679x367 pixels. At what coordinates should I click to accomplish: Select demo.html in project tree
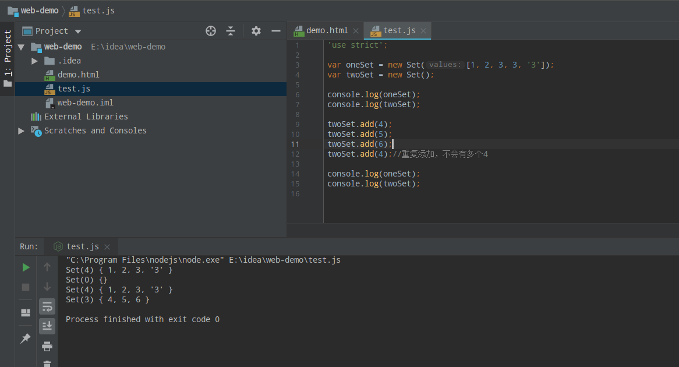pos(79,75)
